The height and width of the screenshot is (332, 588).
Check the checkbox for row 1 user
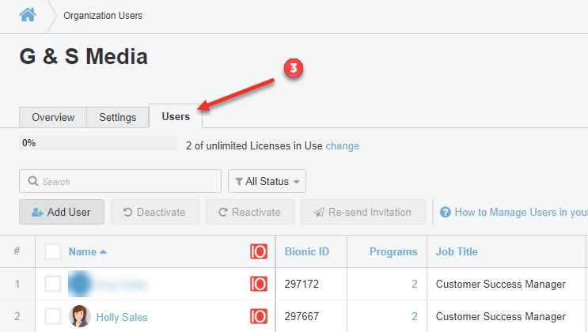tap(53, 284)
